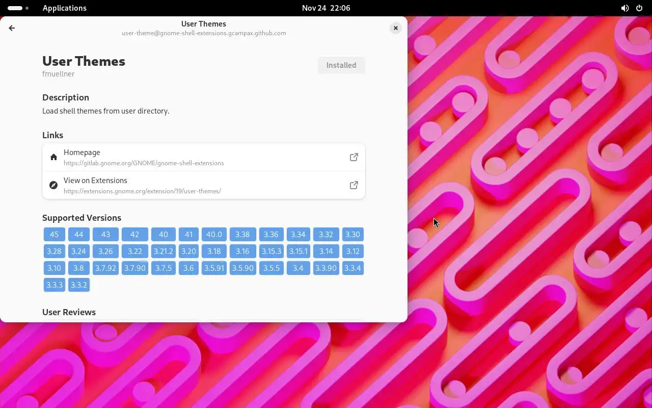Click the 'Load shell themes from user directory.' text

click(106, 111)
